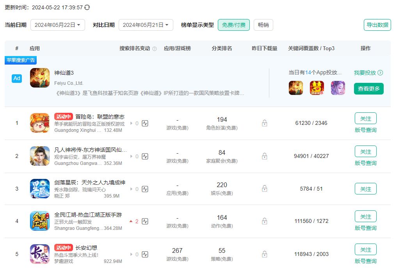Open the 凡人神将传-东方神话国风仙 title
The image size is (395, 268).
(91, 150)
